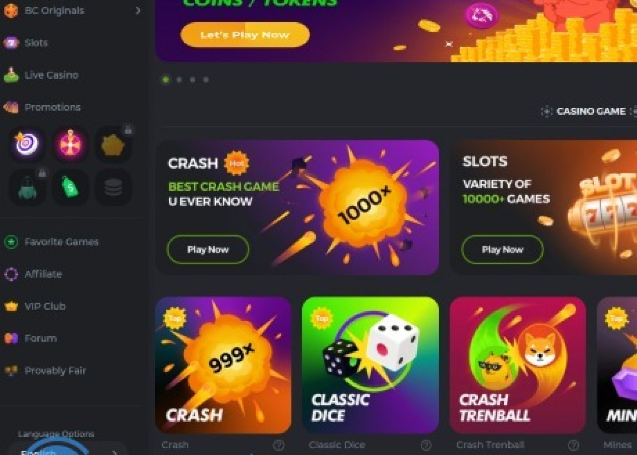The image size is (637, 455).
Task: Open the green dollar tag icon
Action: pyautogui.click(x=70, y=187)
